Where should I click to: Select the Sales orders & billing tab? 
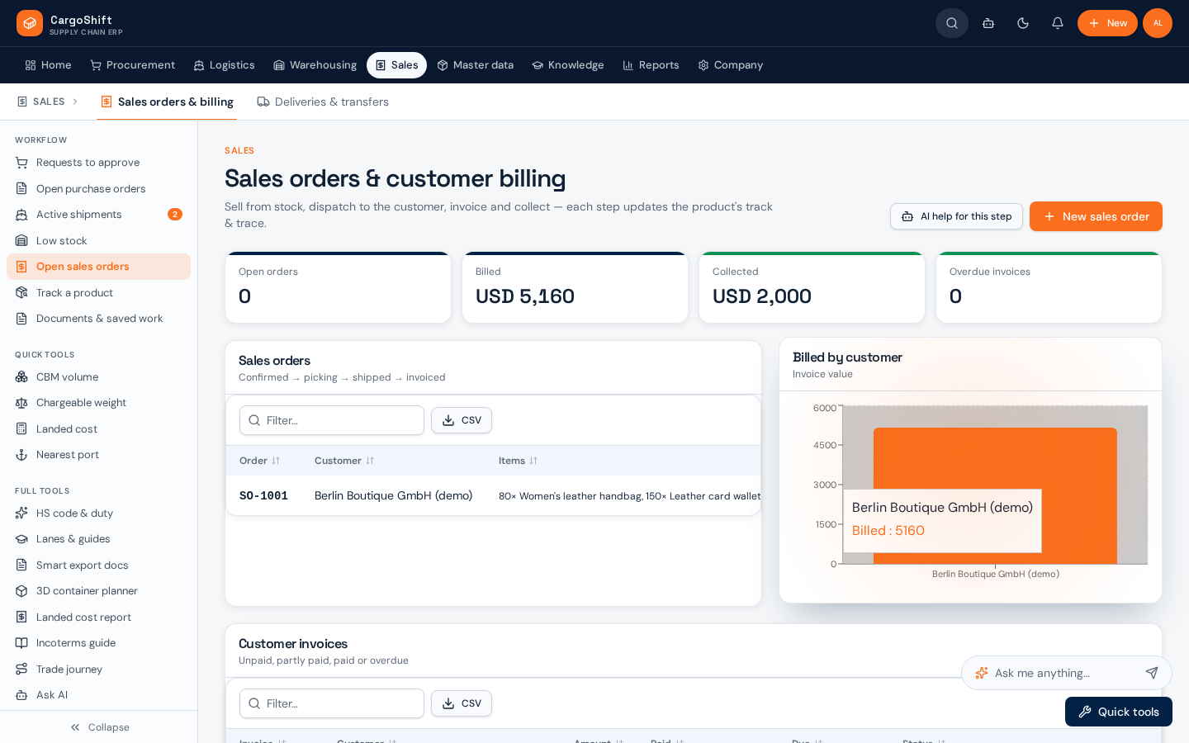coord(167,102)
